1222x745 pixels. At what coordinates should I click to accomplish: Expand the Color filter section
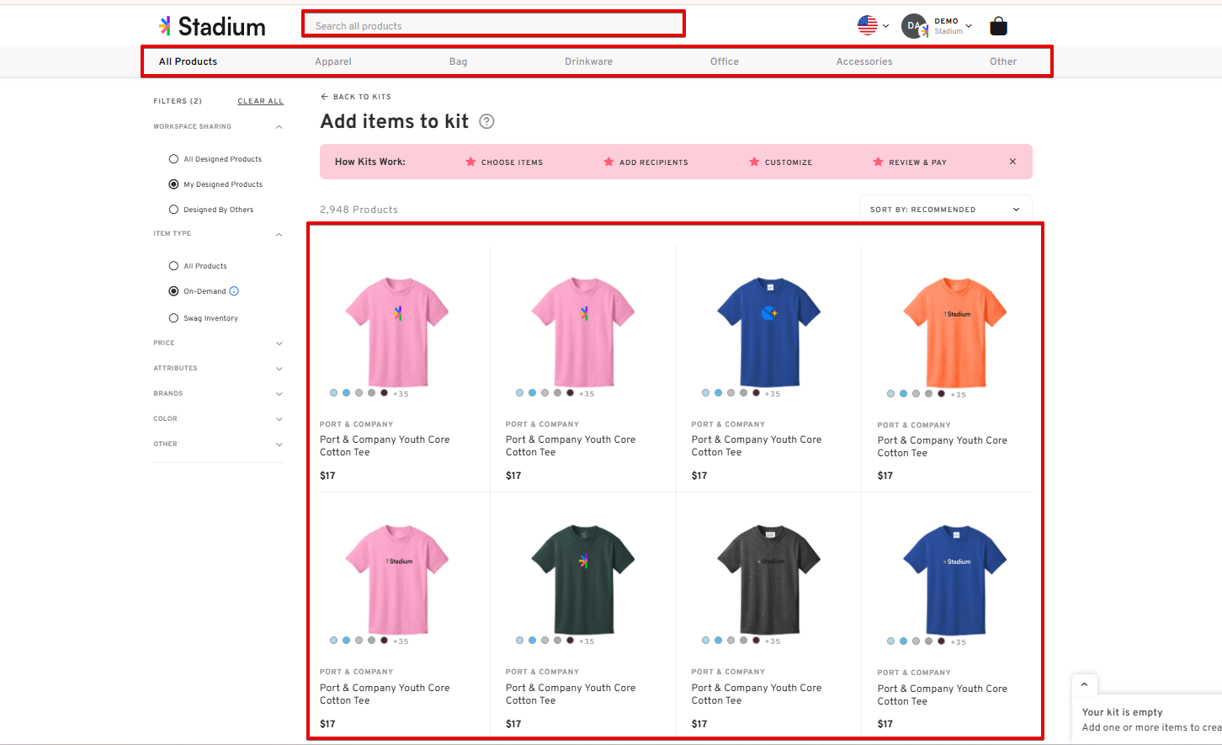[279, 419]
